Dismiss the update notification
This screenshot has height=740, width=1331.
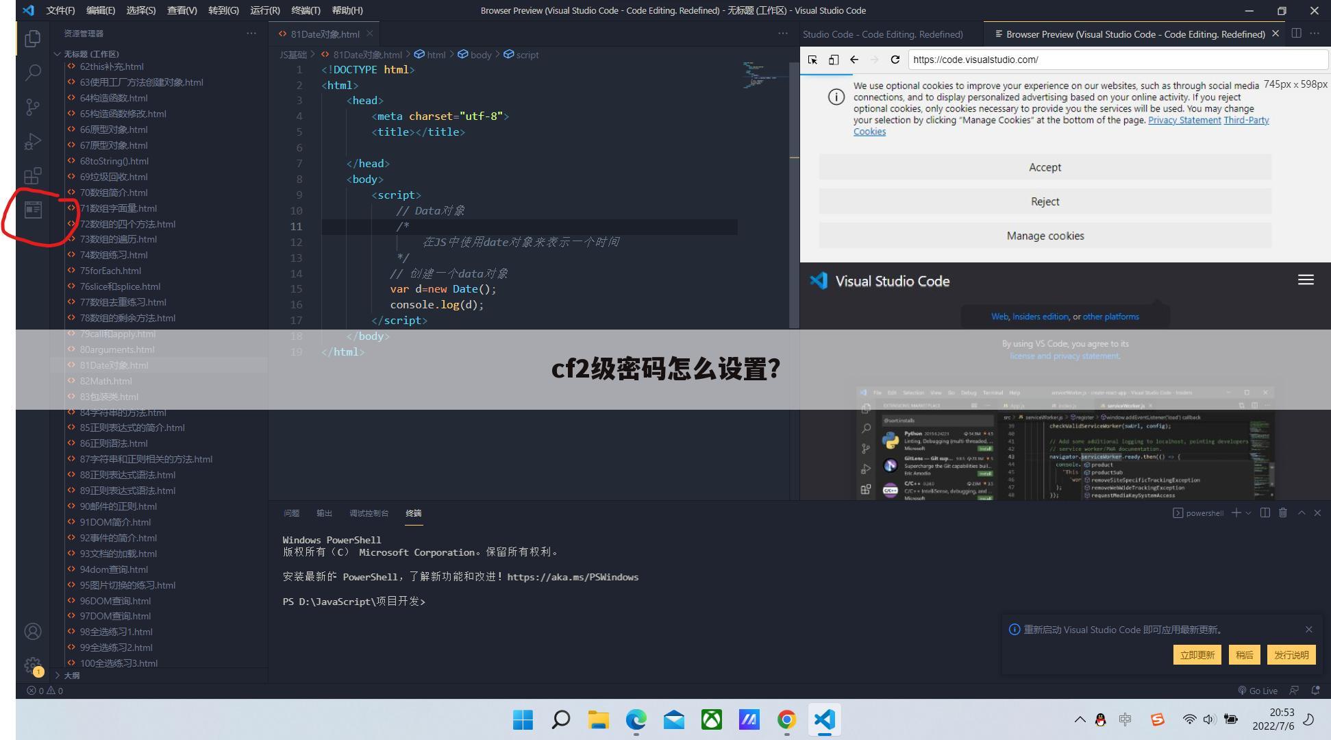(1309, 629)
